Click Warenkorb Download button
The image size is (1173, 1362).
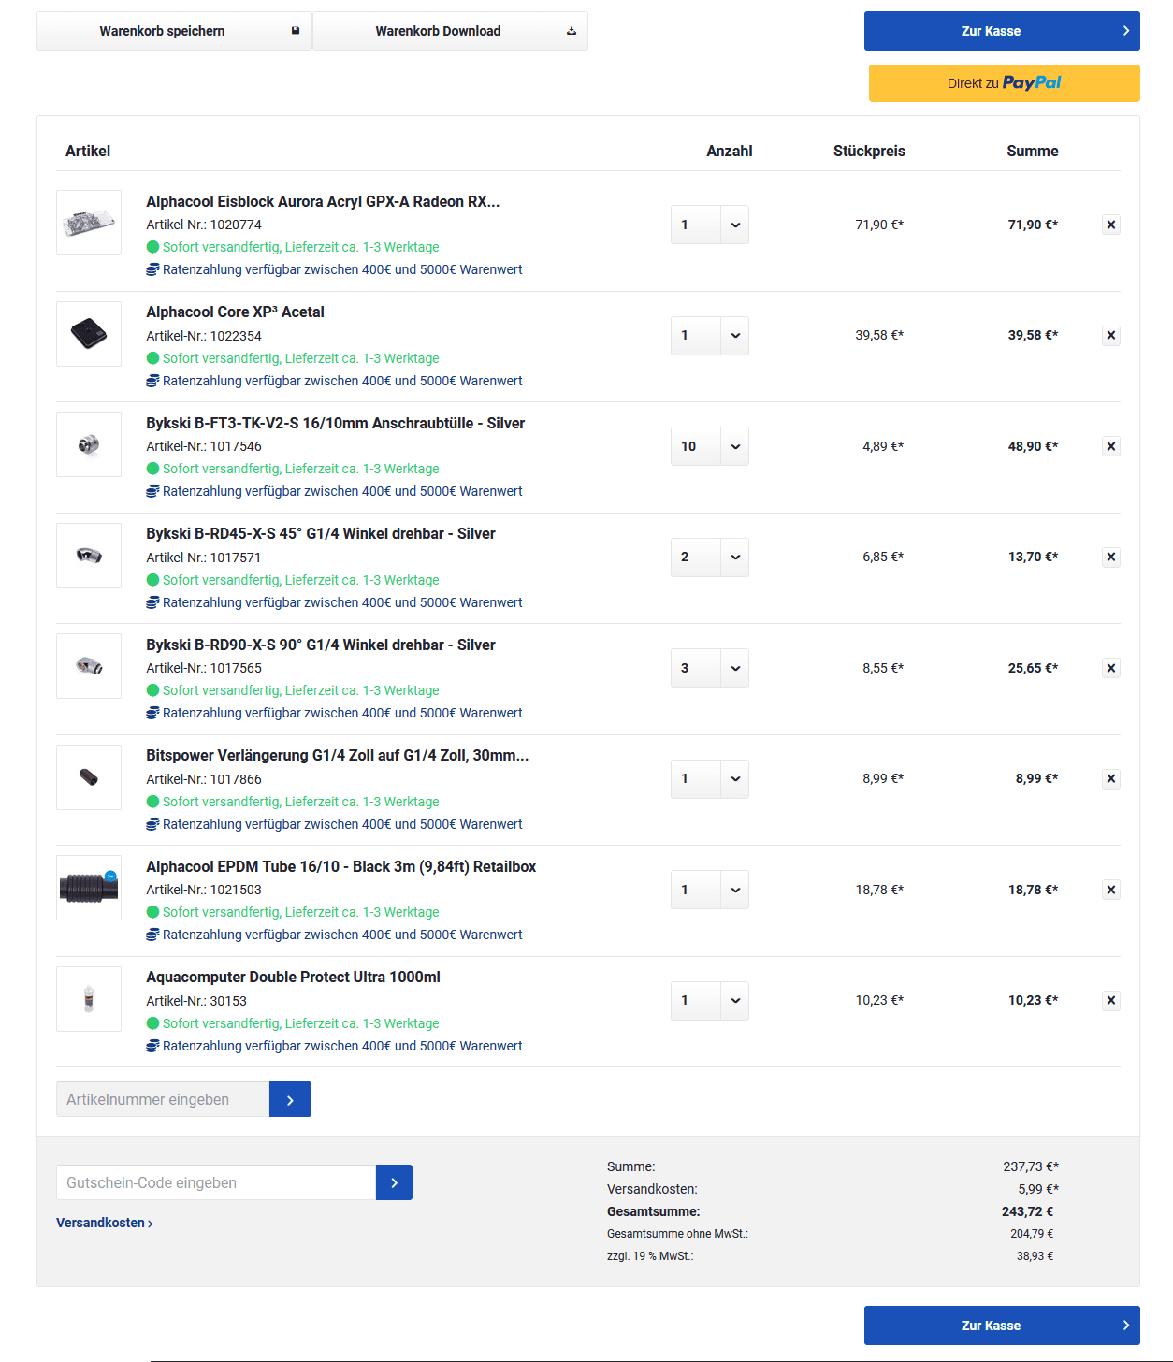pyautogui.click(x=450, y=31)
